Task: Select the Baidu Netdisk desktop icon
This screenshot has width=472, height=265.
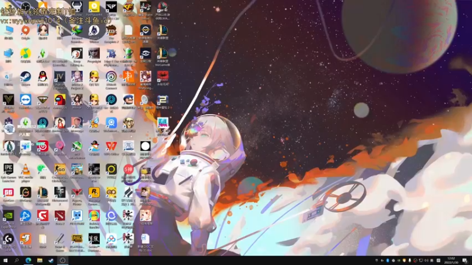Action: tap(111, 239)
